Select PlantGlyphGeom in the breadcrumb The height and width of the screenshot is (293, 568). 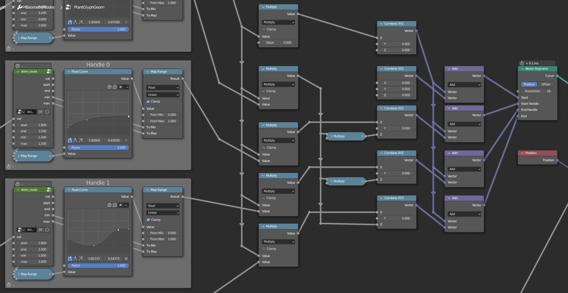tap(89, 7)
